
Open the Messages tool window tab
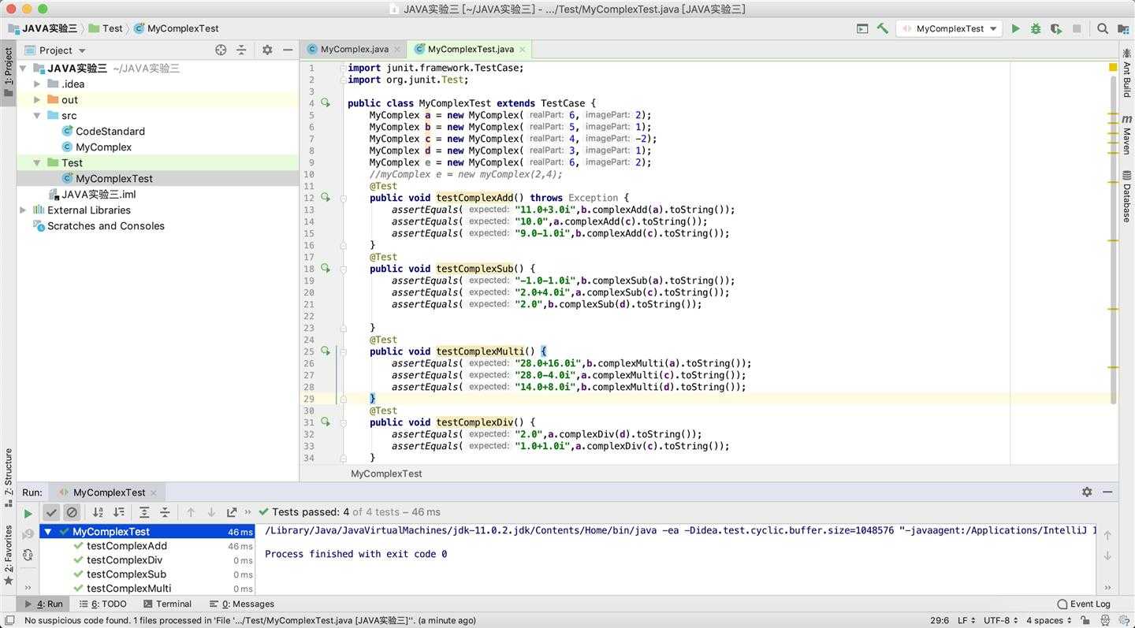tap(241, 604)
